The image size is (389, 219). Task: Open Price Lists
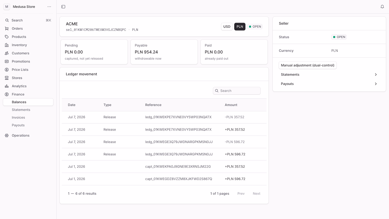click(x=28, y=70)
